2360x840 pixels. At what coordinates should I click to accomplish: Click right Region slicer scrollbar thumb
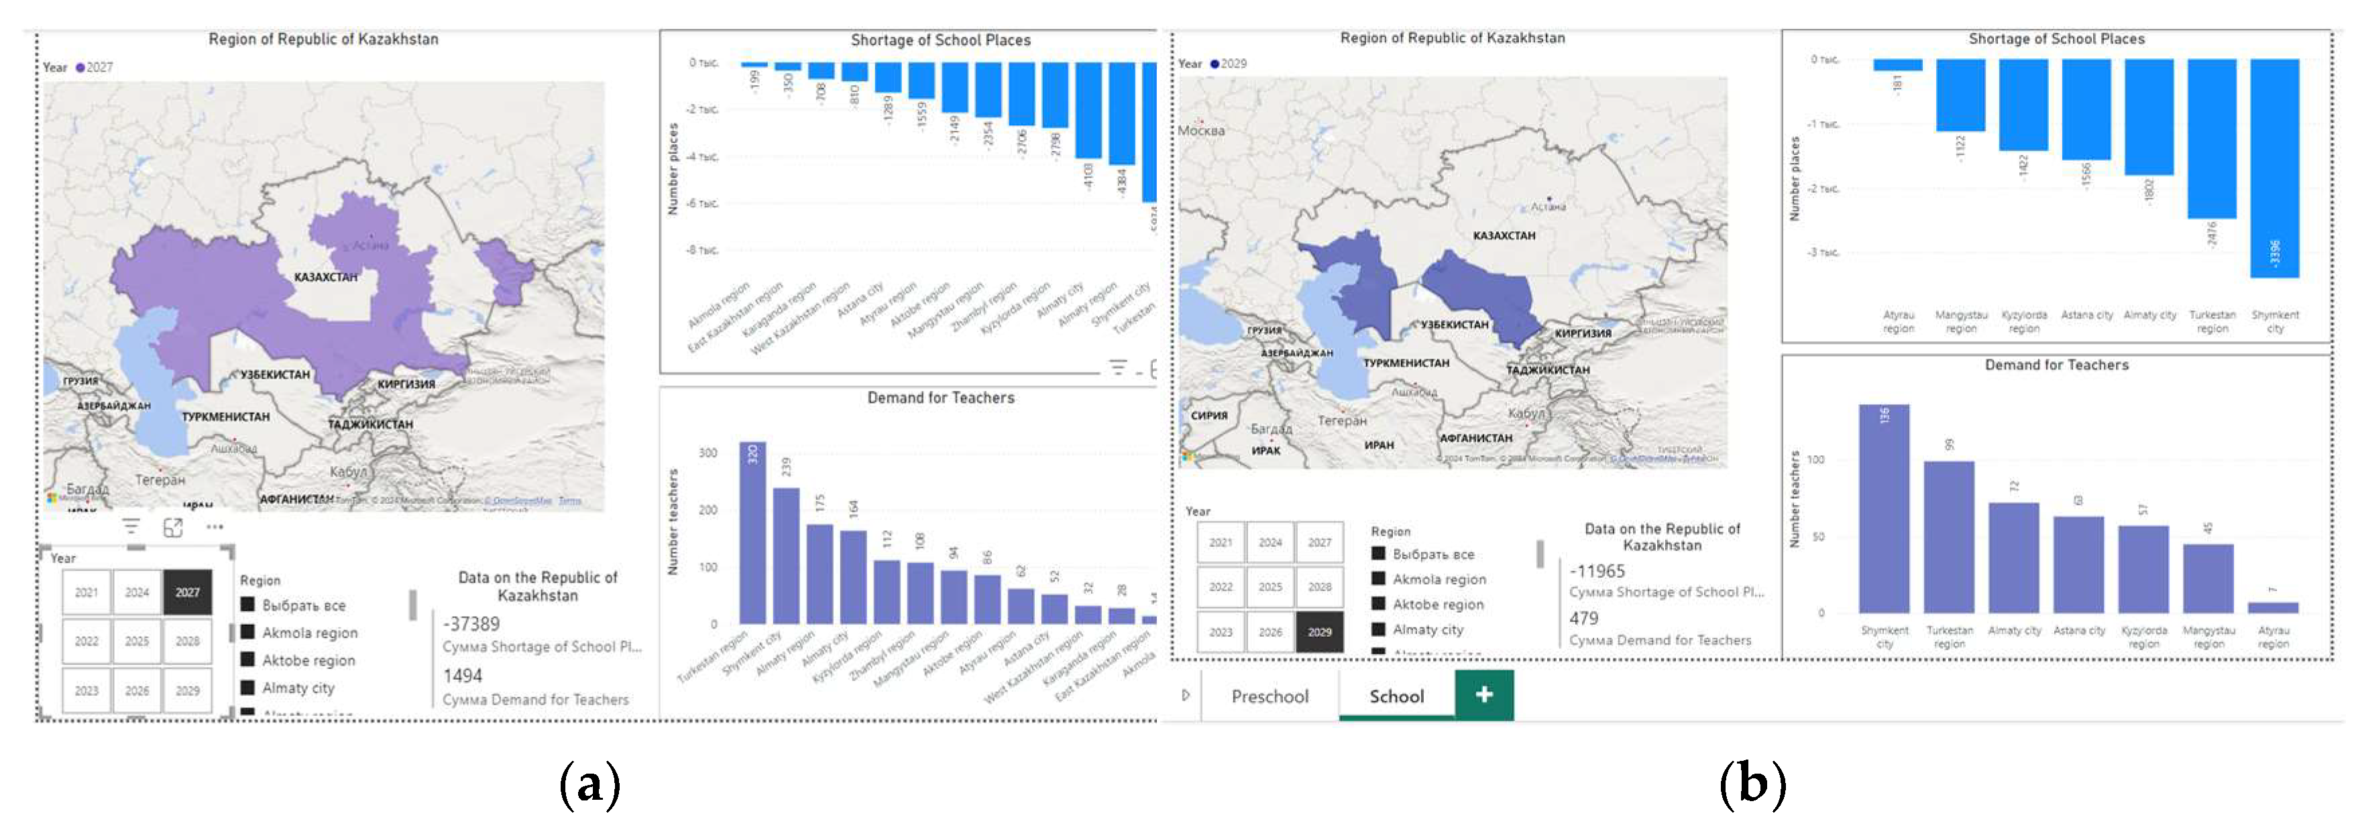click(1540, 553)
